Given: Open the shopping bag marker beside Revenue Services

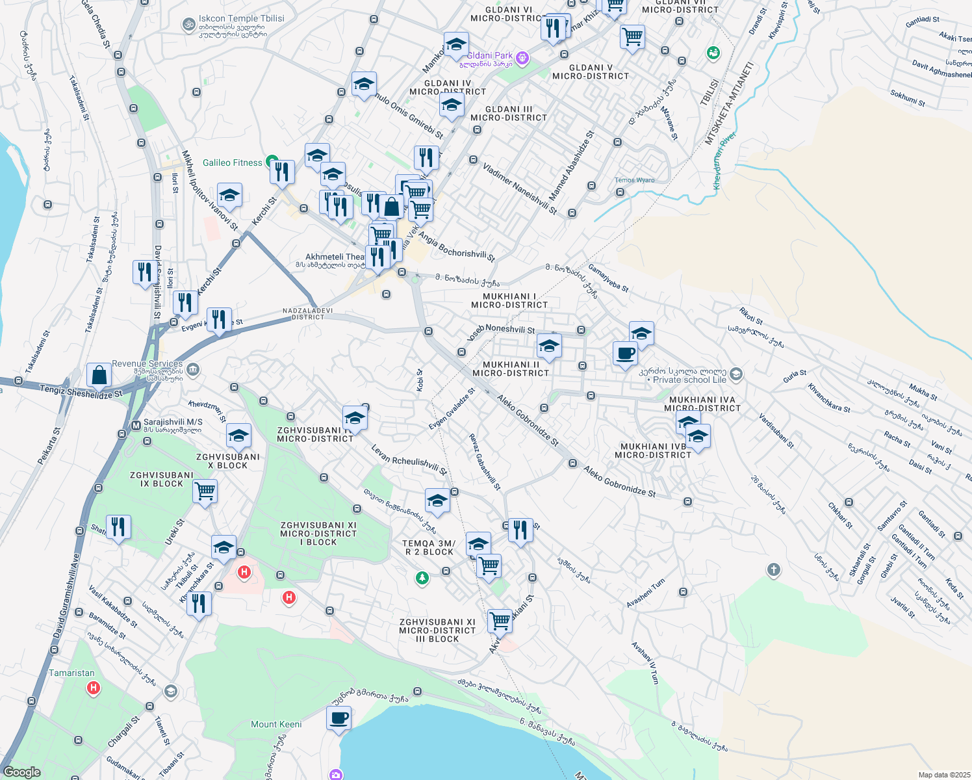Looking at the screenshot, I should pyautogui.click(x=98, y=375).
